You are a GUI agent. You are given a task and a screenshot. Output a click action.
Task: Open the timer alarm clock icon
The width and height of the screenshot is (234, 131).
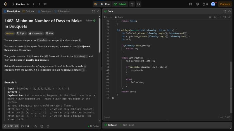[x=132, y=4]
